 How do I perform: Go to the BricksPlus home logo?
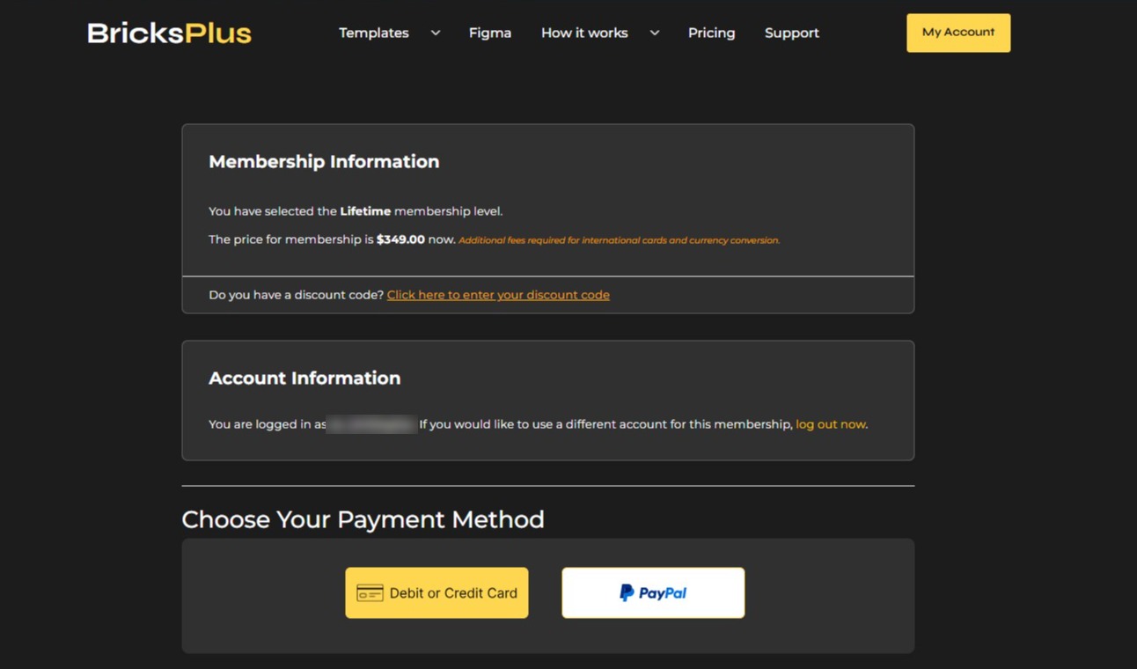tap(169, 33)
